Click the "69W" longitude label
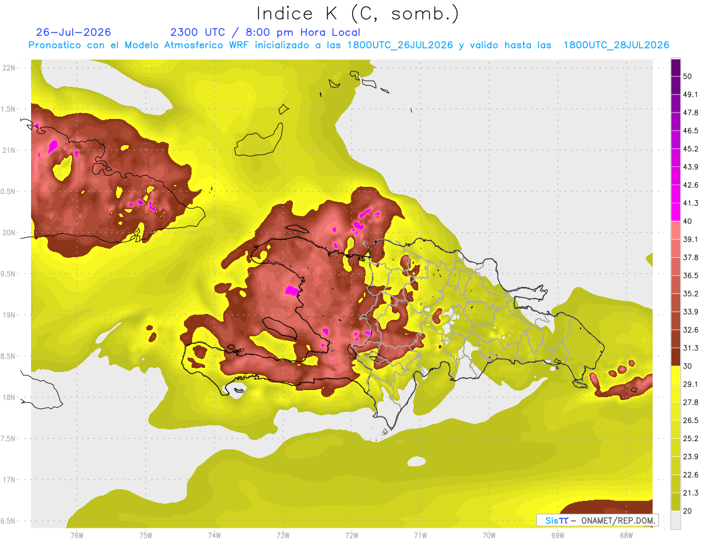Screen dimensions: 703x543 [557, 535]
